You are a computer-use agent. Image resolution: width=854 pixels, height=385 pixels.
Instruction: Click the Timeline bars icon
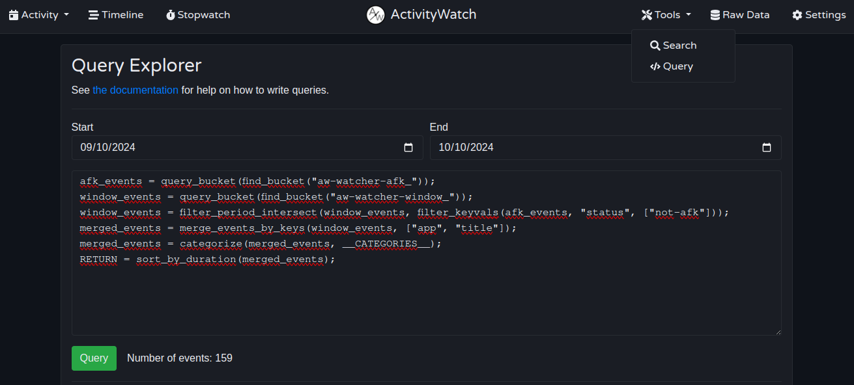tap(94, 15)
